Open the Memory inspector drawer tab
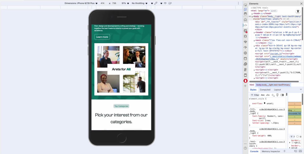Viewport: 304px width, 154px height. click(x=271, y=151)
